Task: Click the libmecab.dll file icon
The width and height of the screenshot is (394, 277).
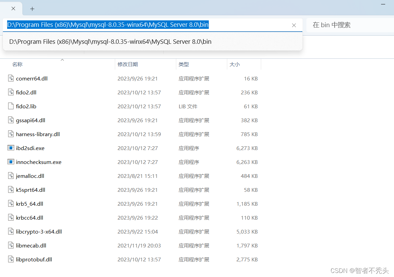Action: pyautogui.click(x=11, y=245)
